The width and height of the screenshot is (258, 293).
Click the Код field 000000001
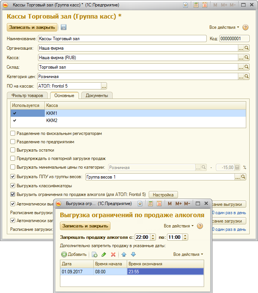pos(234,39)
